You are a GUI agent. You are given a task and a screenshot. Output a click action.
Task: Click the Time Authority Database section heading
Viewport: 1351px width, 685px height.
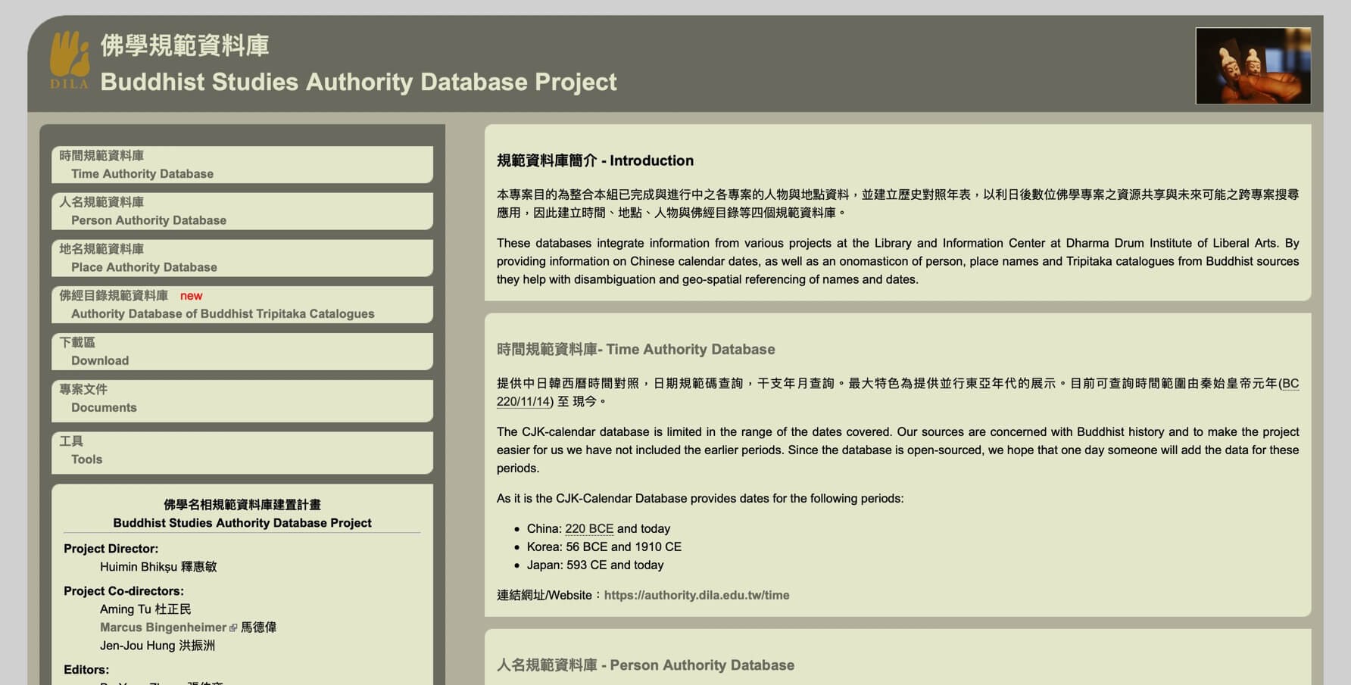[x=635, y=349]
